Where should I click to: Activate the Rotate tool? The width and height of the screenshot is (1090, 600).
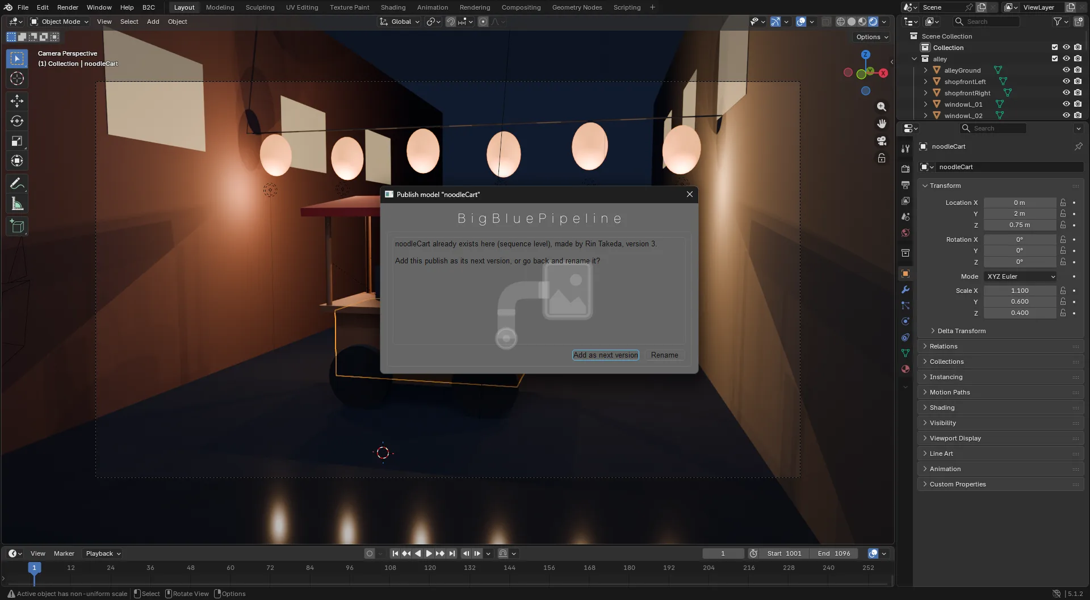pyautogui.click(x=17, y=121)
